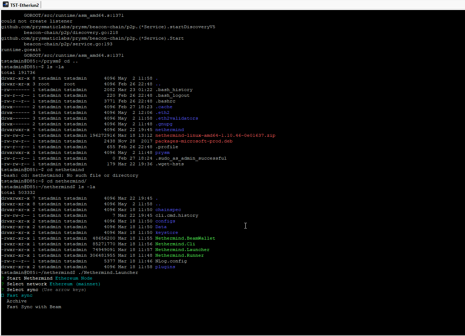465x336 pixels.
Task: Click the Nethermind.BeamWallet executable name
Action: [x=185, y=238]
